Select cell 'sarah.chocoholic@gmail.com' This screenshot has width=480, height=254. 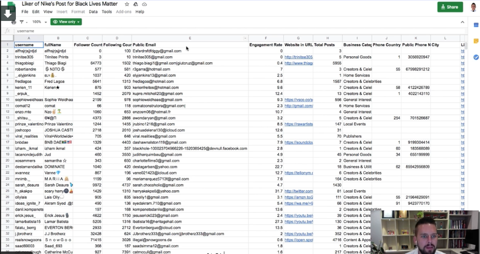tap(190, 186)
